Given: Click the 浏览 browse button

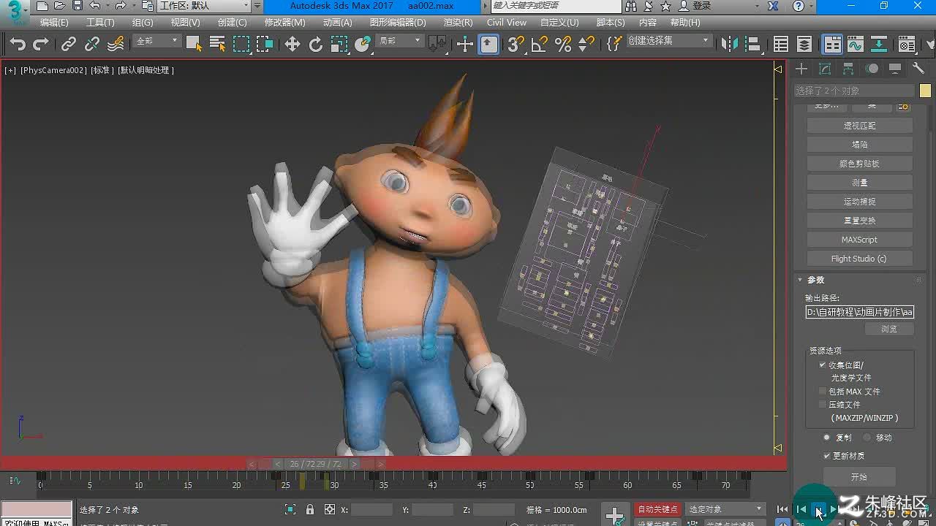Looking at the screenshot, I should 888,329.
